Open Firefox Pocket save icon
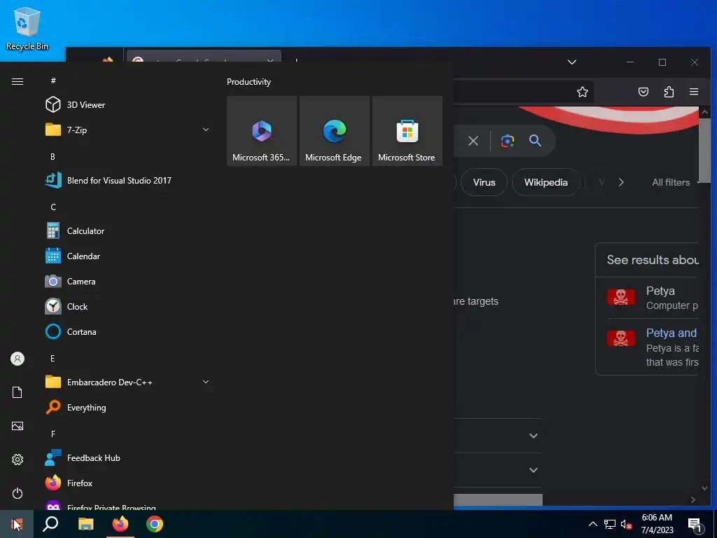This screenshot has height=538, width=717. coord(643,92)
